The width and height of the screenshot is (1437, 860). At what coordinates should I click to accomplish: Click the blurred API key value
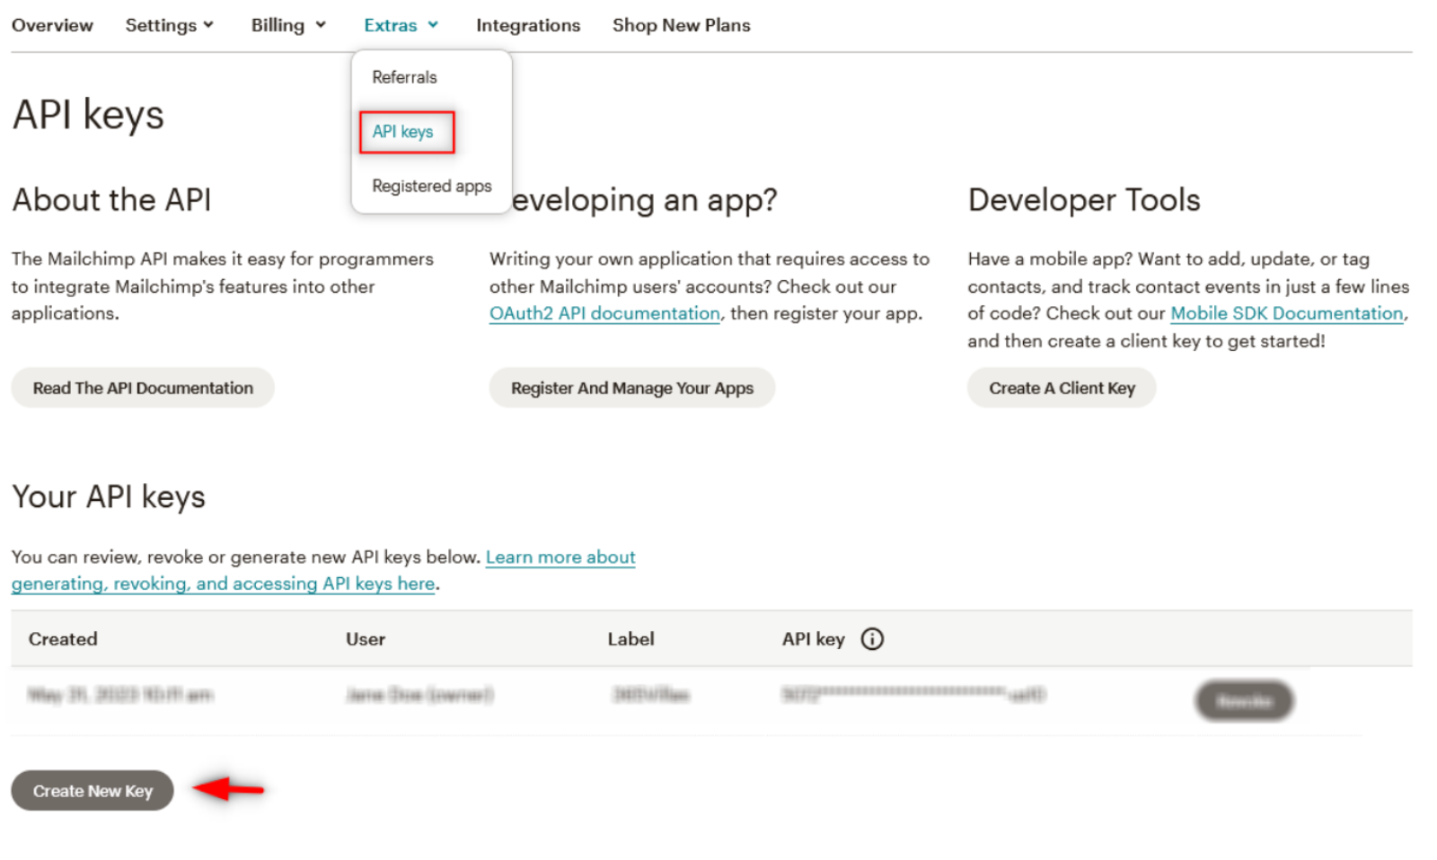pyautogui.click(x=913, y=694)
